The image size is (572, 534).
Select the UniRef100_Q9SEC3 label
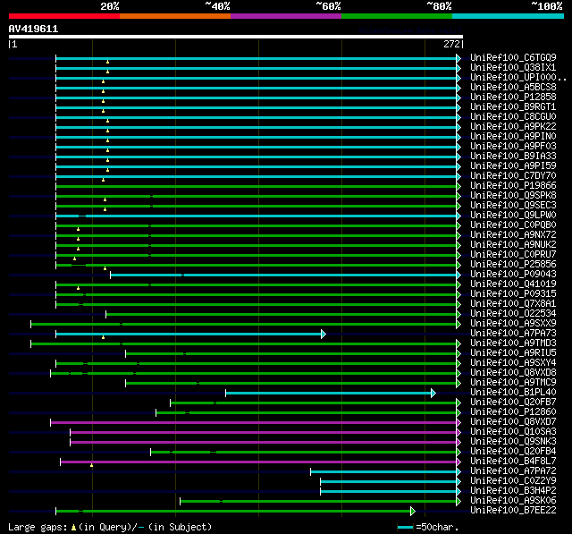pyautogui.click(x=513, y=206)
